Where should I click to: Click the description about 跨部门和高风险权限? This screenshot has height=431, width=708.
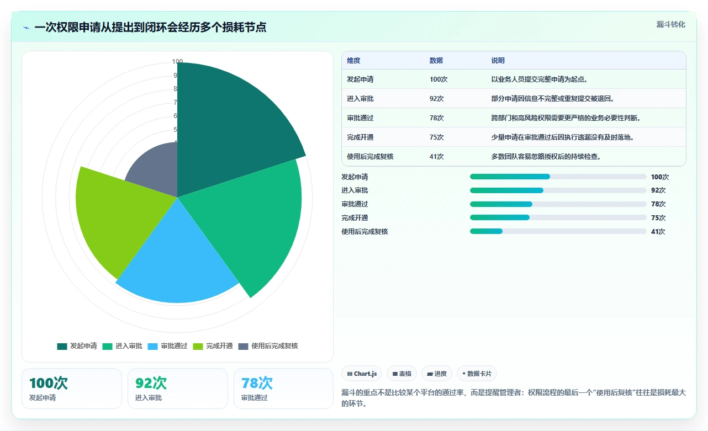point(566,118)
